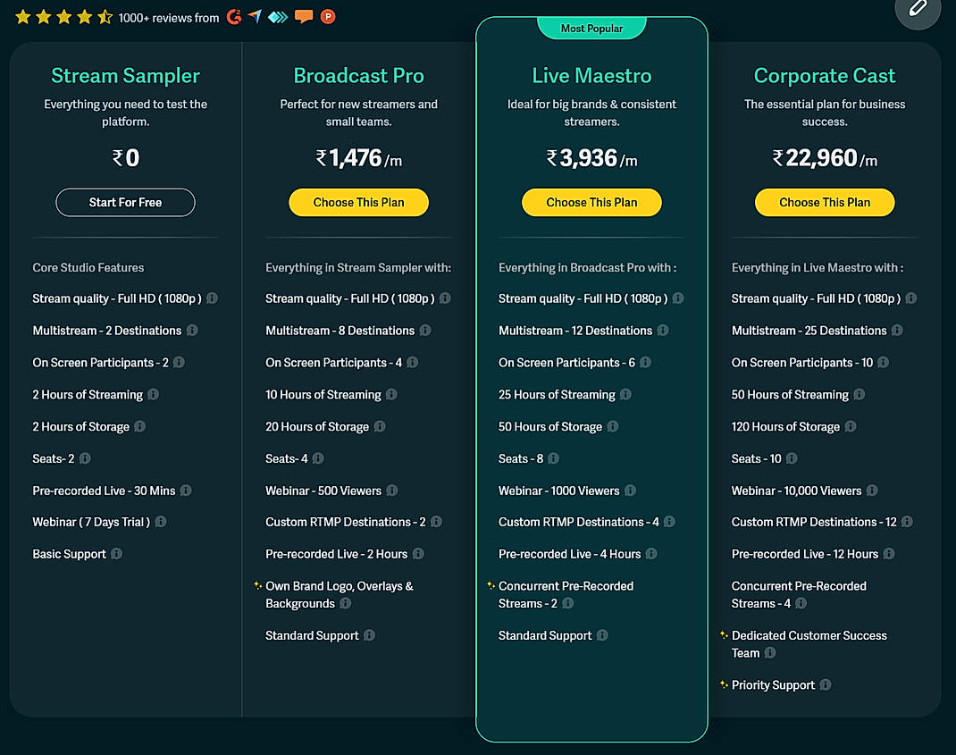Click the Start For Free button
Image resolution: width=956 pixels, height=755 pixels.
tap(125, 202)
